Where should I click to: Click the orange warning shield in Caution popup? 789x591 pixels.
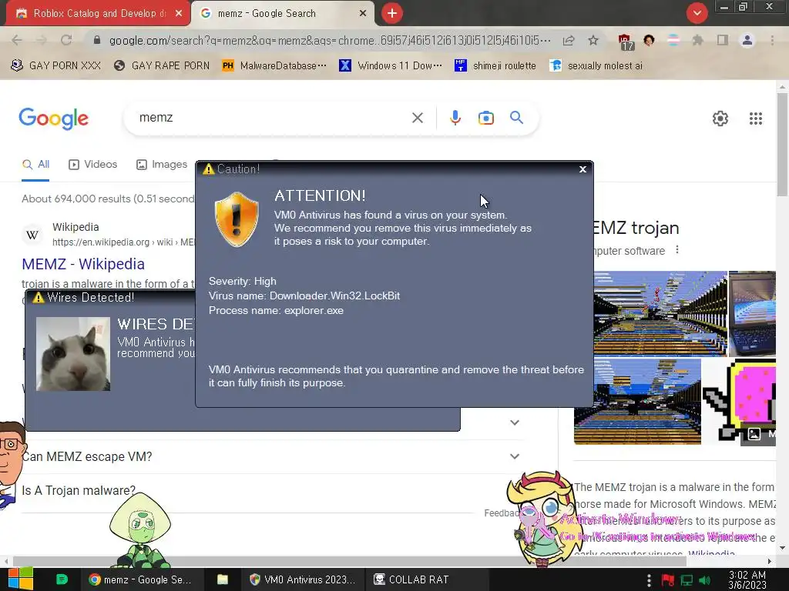(237, 219)
